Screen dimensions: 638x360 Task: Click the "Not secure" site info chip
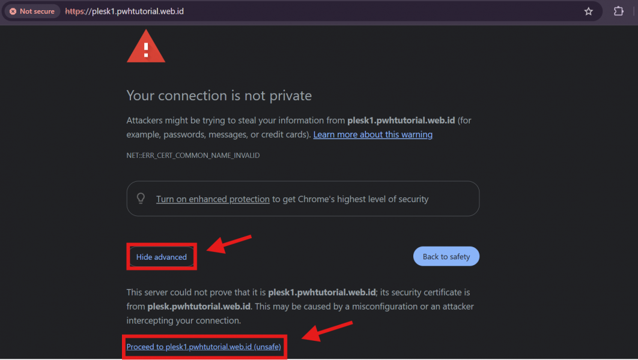(x=32, y=11)
